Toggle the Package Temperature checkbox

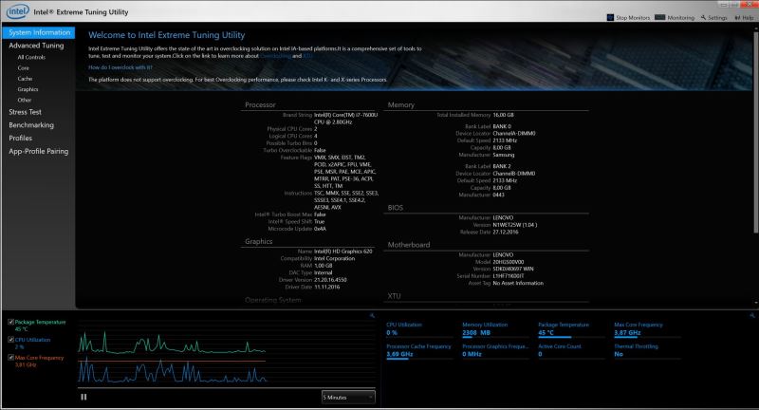click(10, 323)
